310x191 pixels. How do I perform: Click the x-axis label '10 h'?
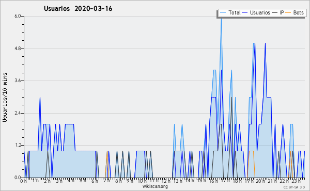click(142, 181)
